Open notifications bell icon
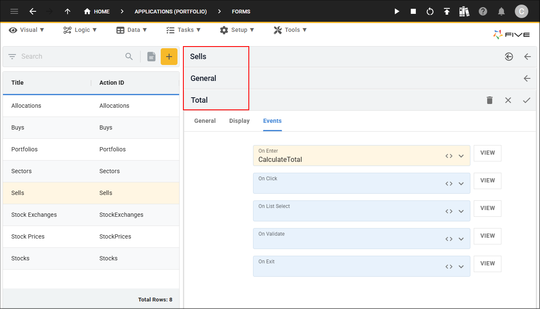Viewport: 540px width, 309px height. [501, 11]
